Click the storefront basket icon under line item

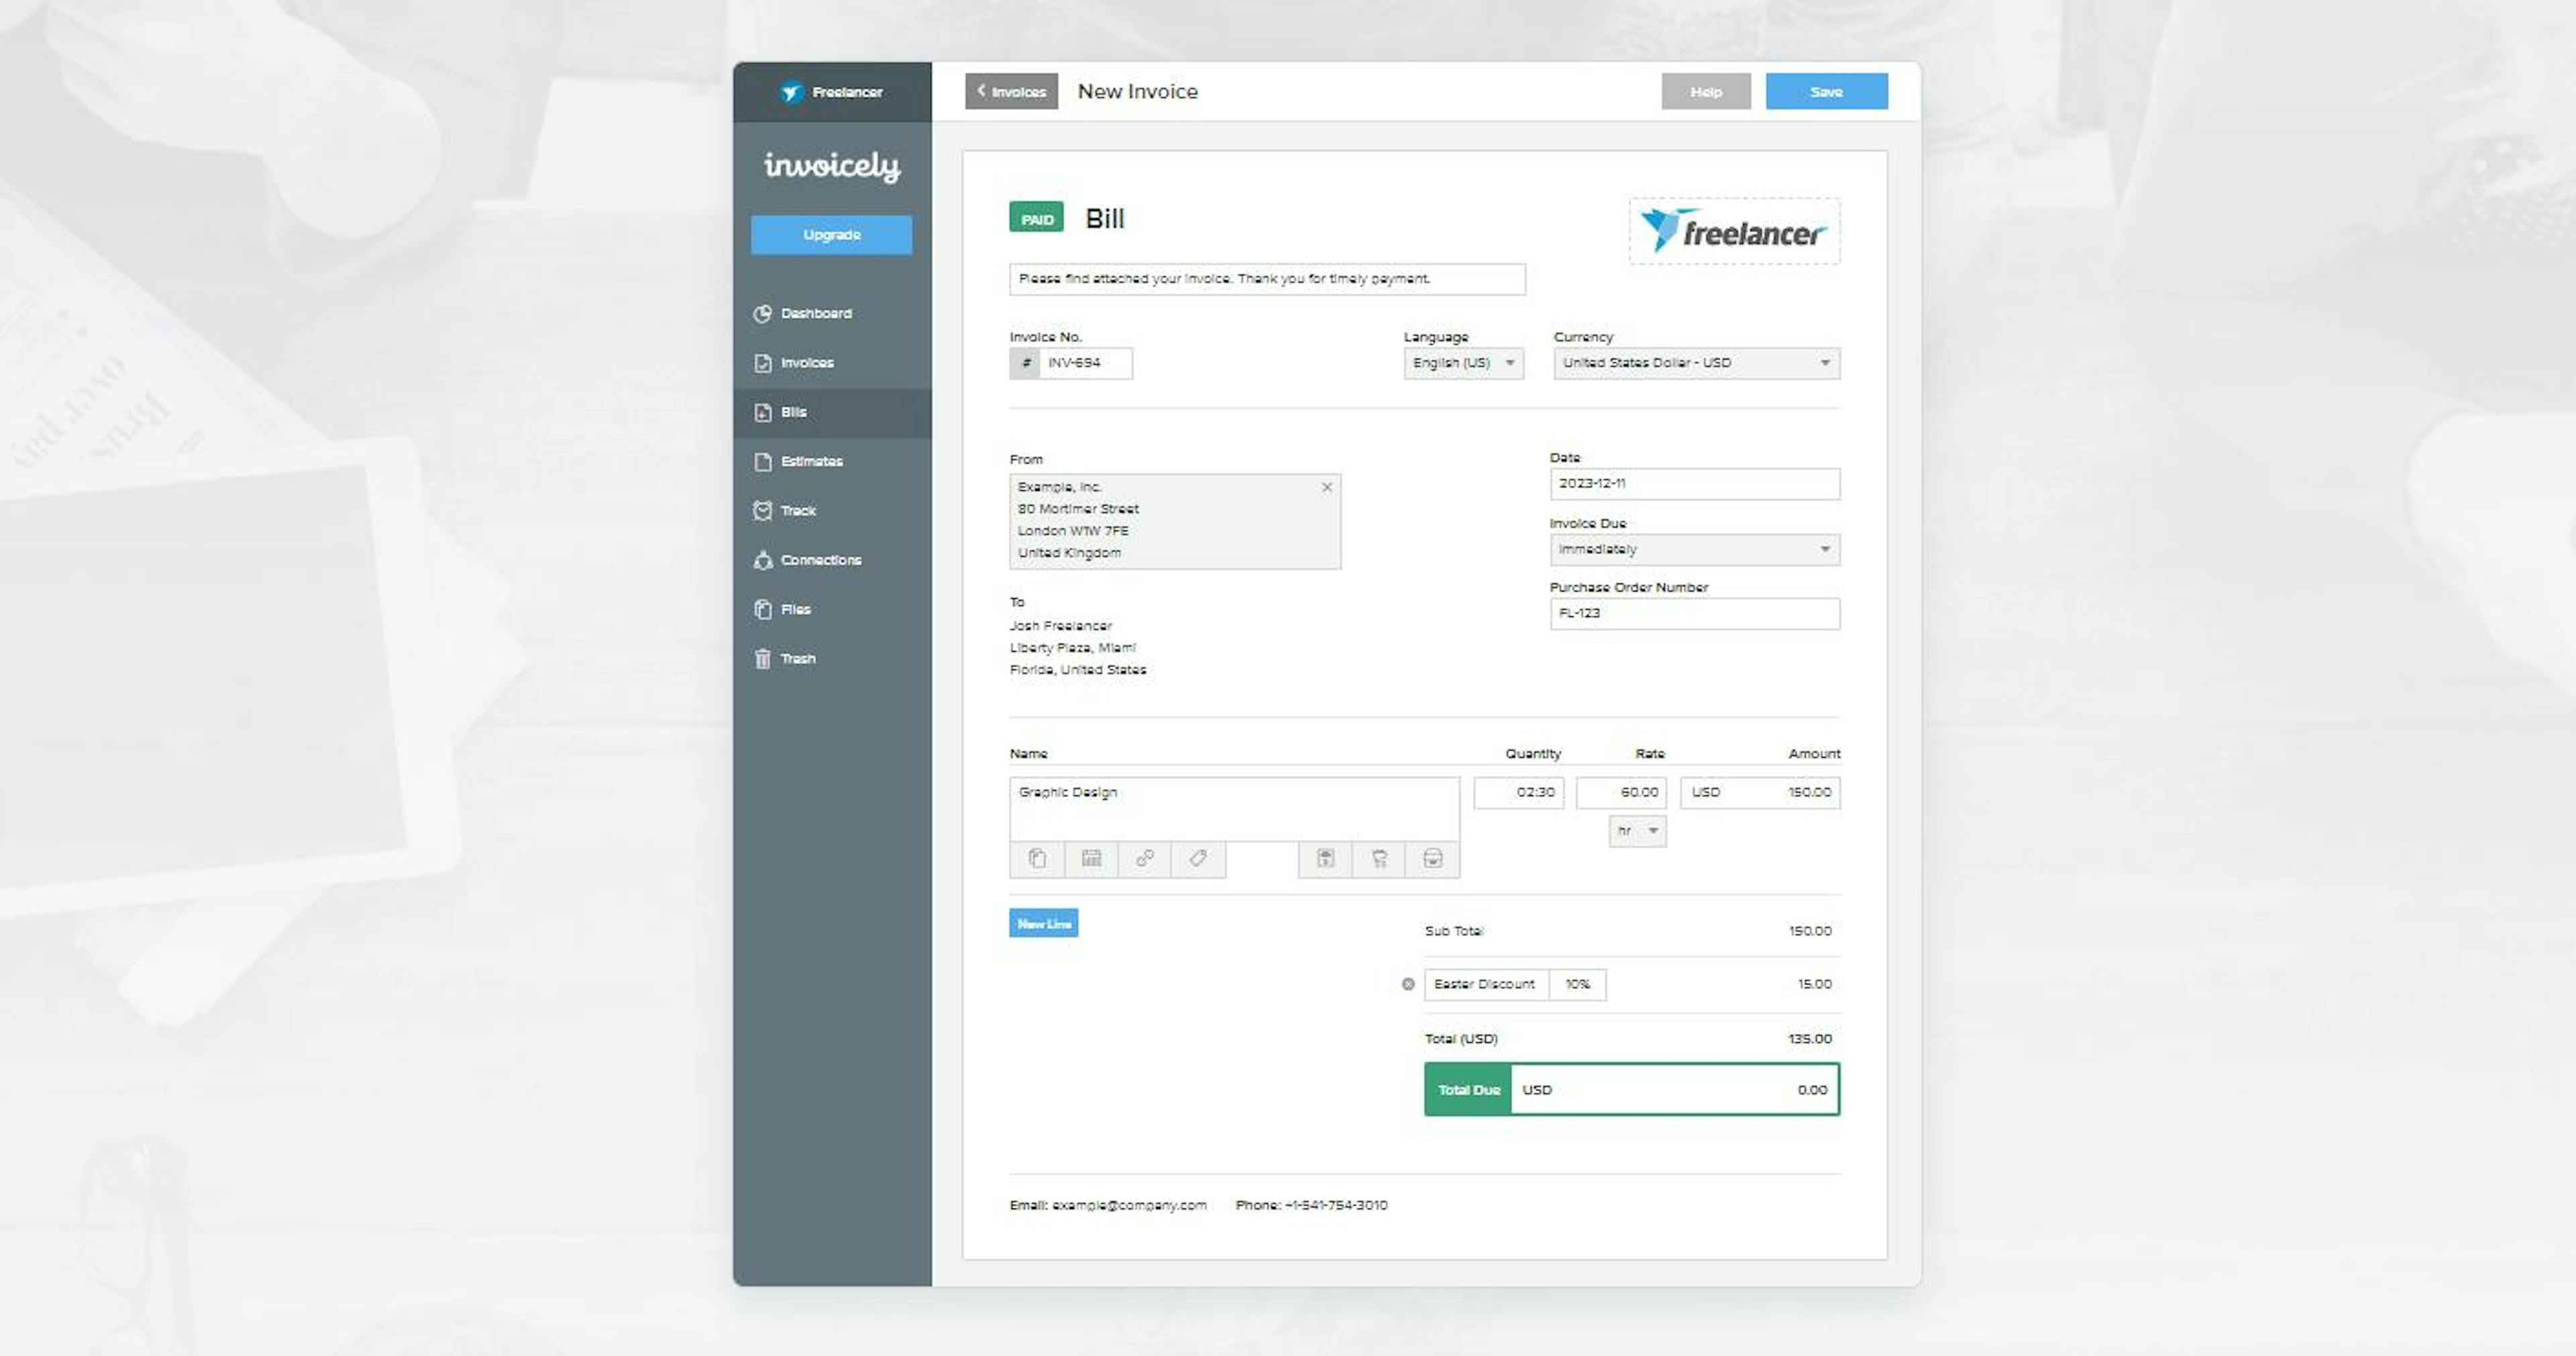point(1433,859)
